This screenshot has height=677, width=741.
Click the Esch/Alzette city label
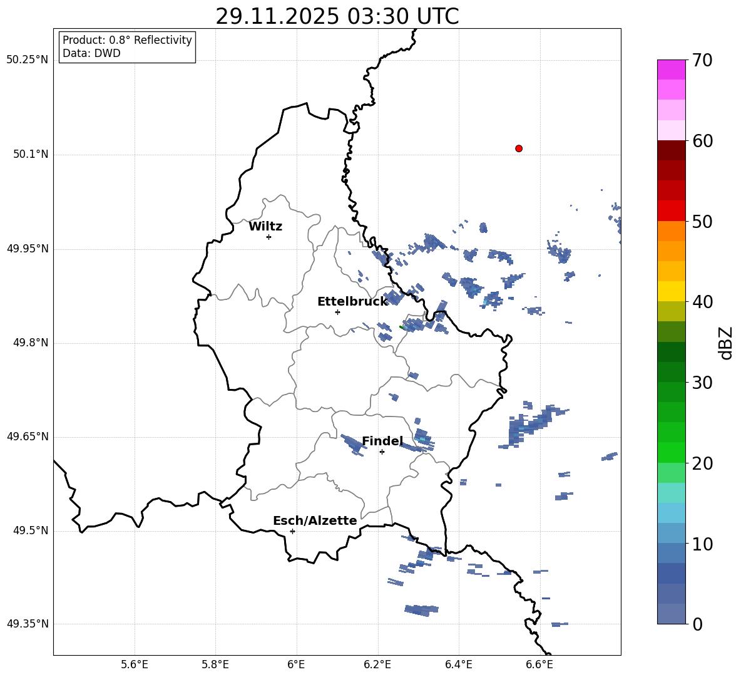[x=315, y=520]
